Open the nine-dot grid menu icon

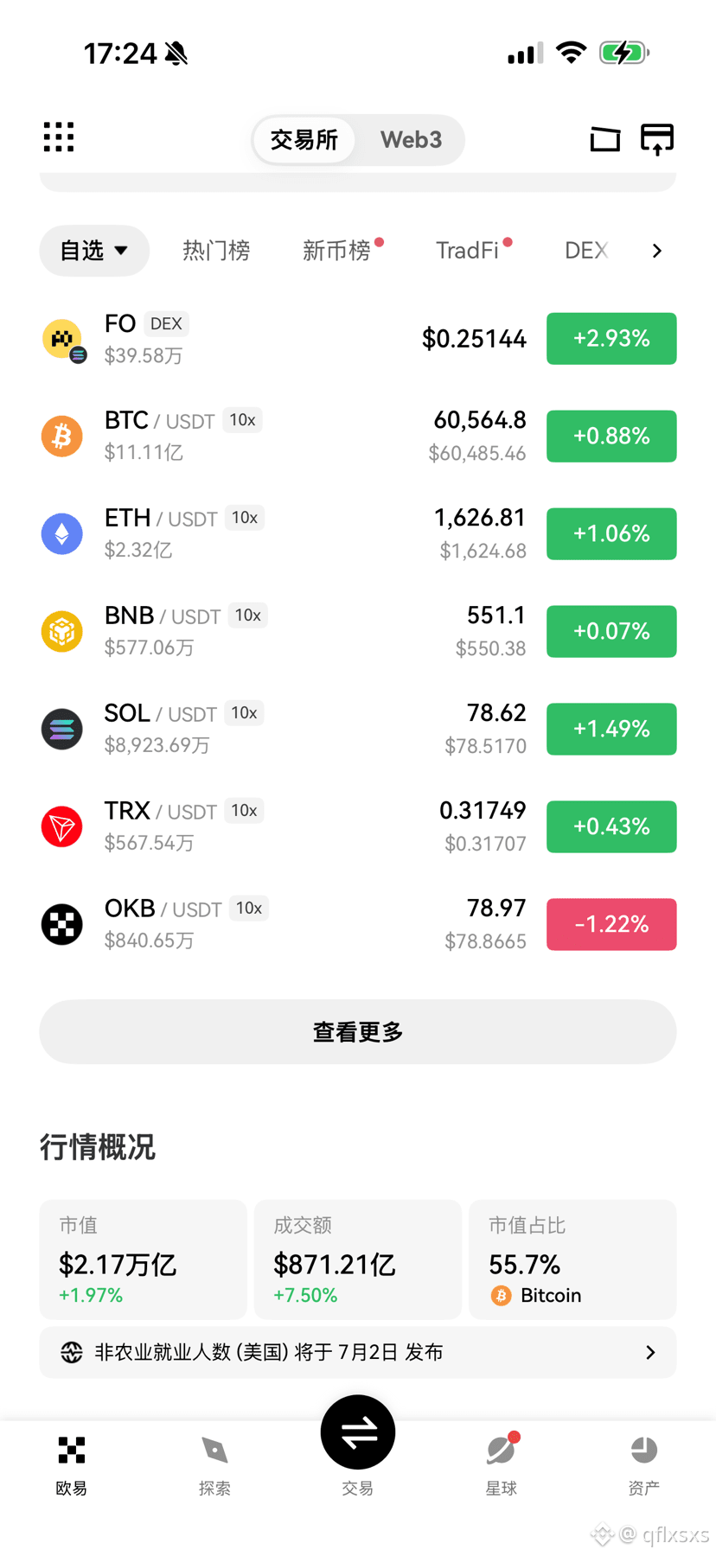pos(59,137)
